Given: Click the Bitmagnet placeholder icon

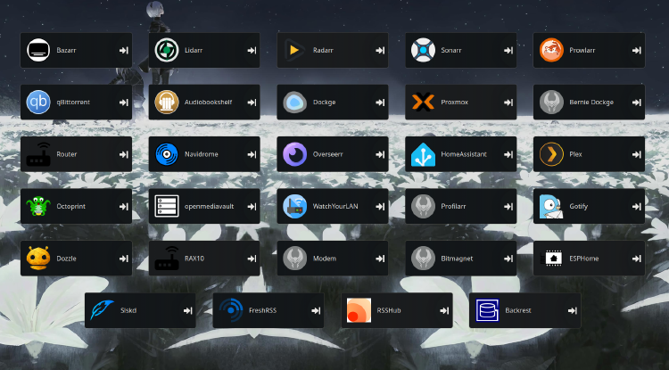Looking at the screenshot, I should [423, 259].
